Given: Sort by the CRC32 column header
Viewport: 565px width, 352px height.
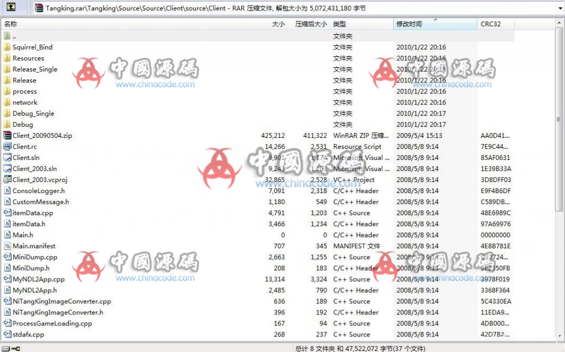Looking at the screenshot, I should (496, 24).
